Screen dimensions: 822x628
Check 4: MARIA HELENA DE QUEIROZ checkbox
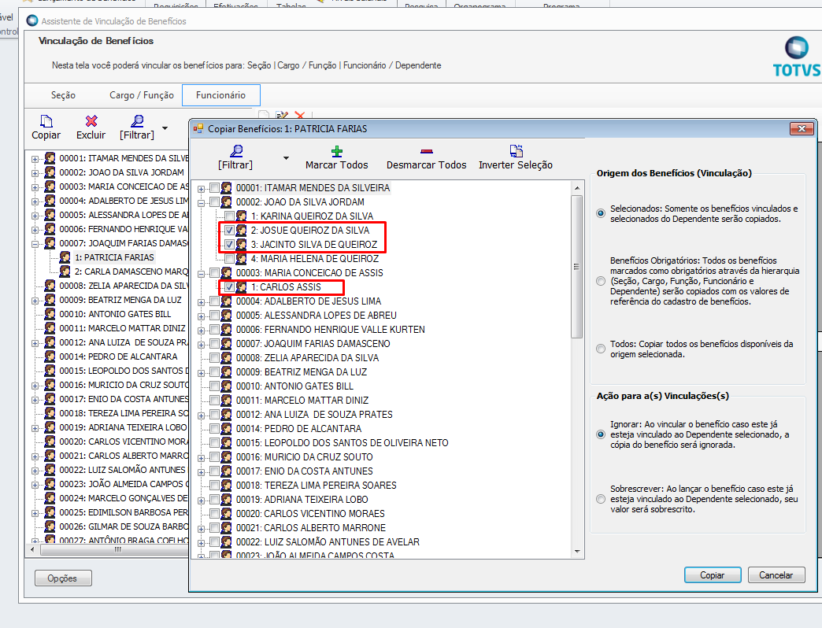(x=230, y=259)
